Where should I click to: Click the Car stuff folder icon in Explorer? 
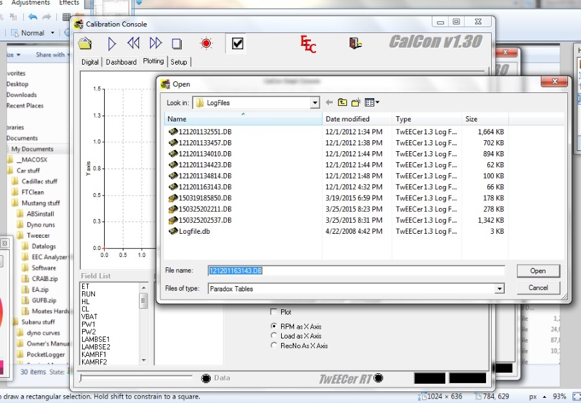click(x=10, y=170)
